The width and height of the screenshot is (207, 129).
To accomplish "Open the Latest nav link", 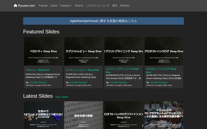I will [x=54, y=5].
